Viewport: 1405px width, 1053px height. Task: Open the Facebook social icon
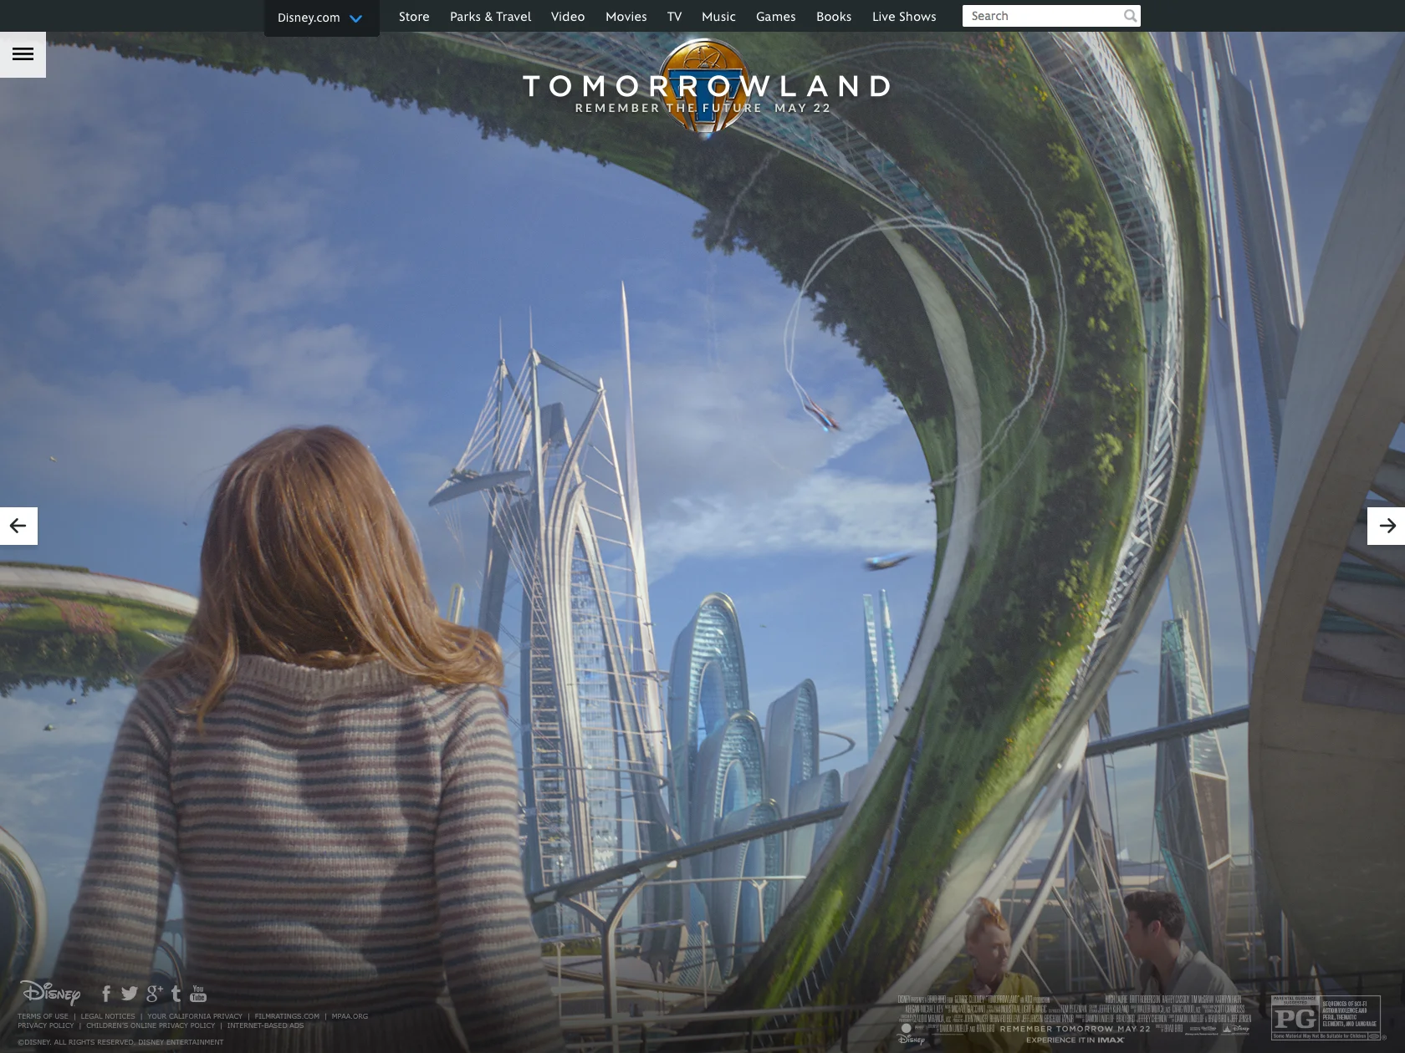[106, 994]
